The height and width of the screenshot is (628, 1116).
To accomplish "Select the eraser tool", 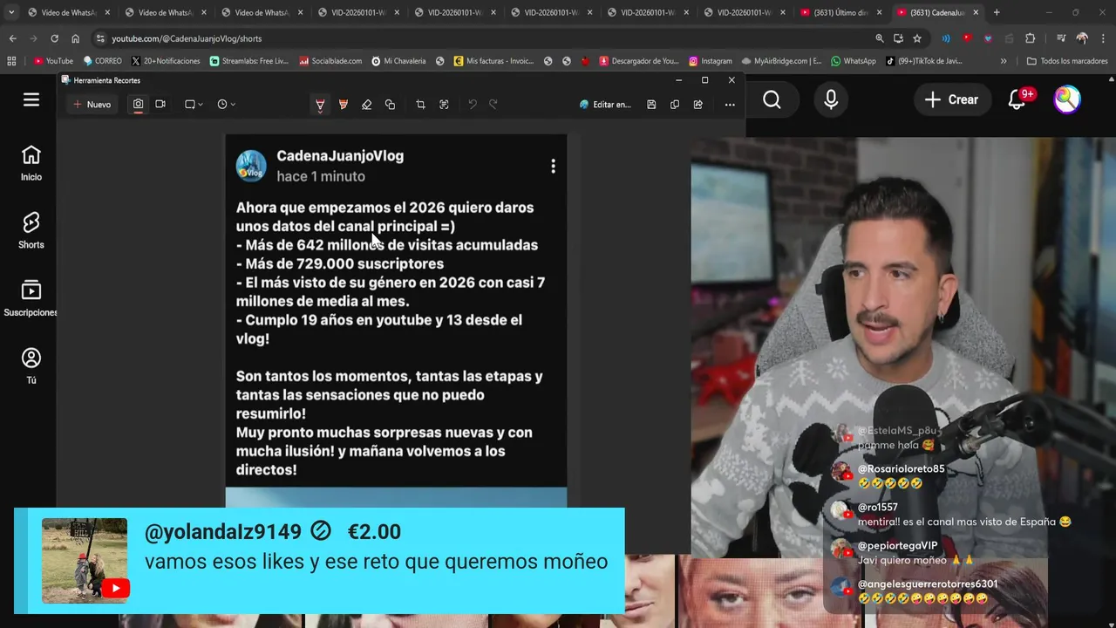I will pos(366,104).
